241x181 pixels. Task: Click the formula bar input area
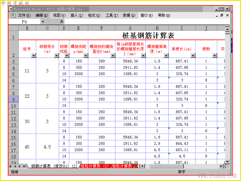[x=145, y=22]
